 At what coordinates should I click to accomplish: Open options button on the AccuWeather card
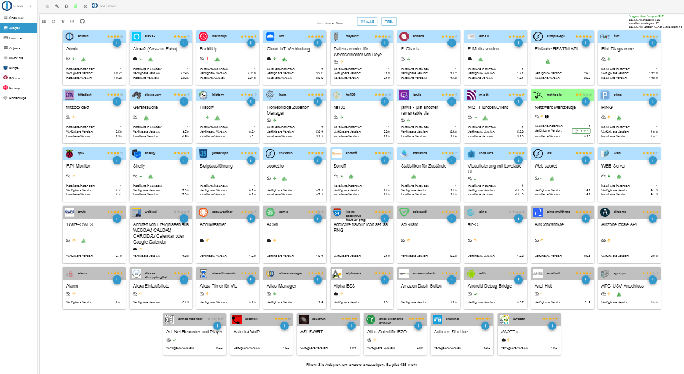251,219
